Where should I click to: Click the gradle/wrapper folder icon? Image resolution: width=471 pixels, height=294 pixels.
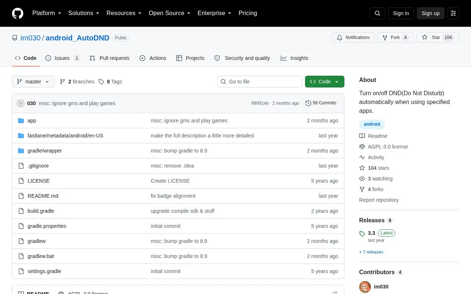click(21, 151)
